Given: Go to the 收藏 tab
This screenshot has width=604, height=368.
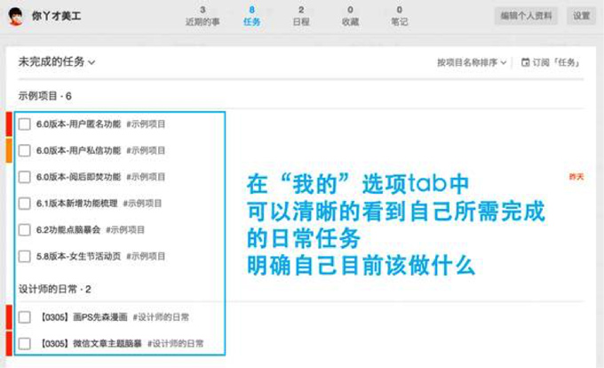Looking at the screenshot, I should (350, 15).
